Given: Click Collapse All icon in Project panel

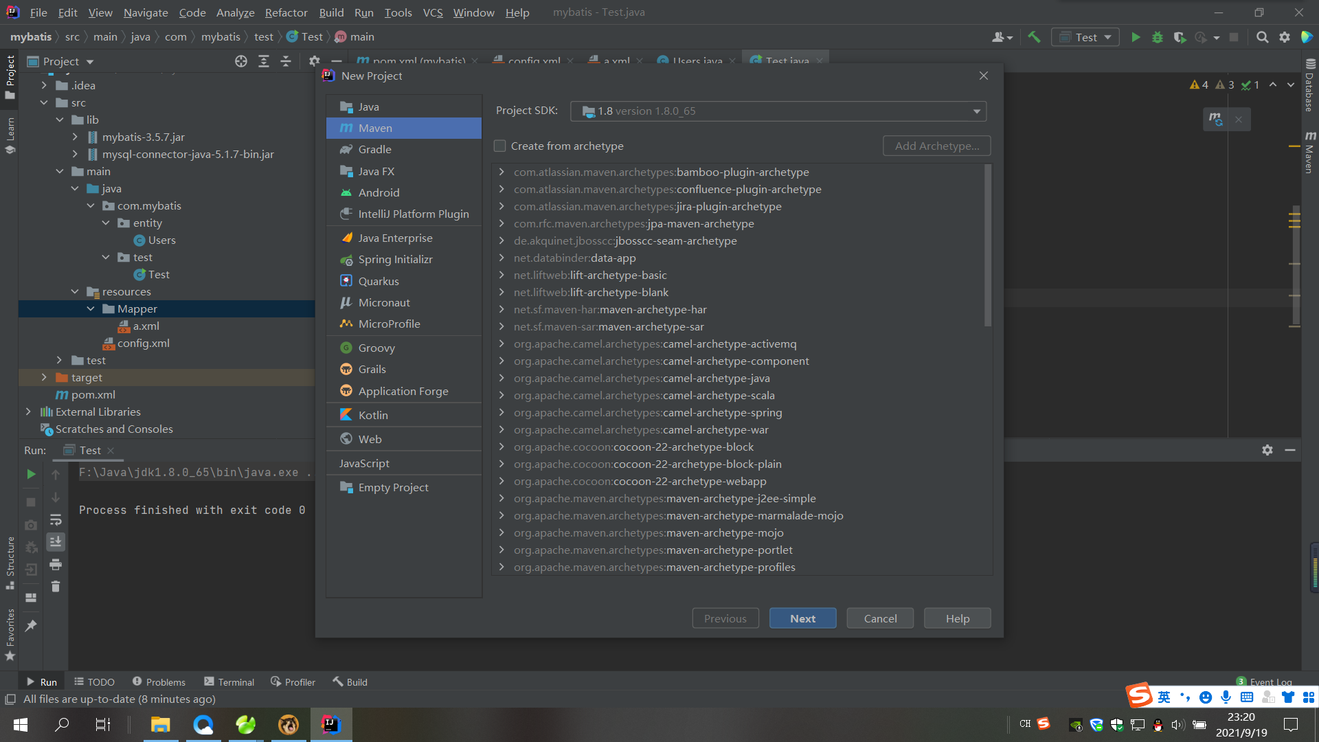Looking at the screenshot, I should point(286,61).
